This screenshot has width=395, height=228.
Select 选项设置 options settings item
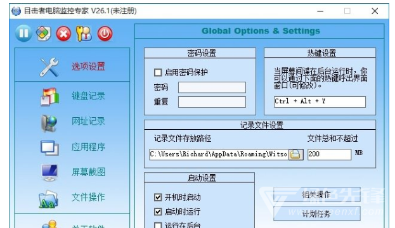[x=72, y=66]
